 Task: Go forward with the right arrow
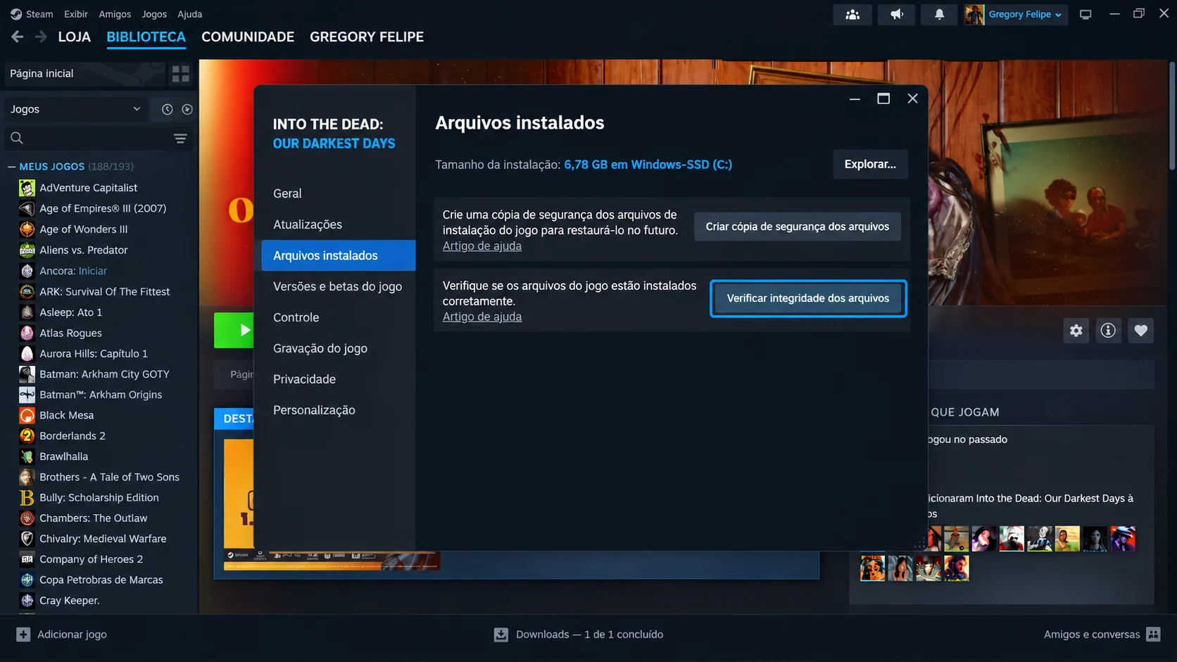pos(41,37)
